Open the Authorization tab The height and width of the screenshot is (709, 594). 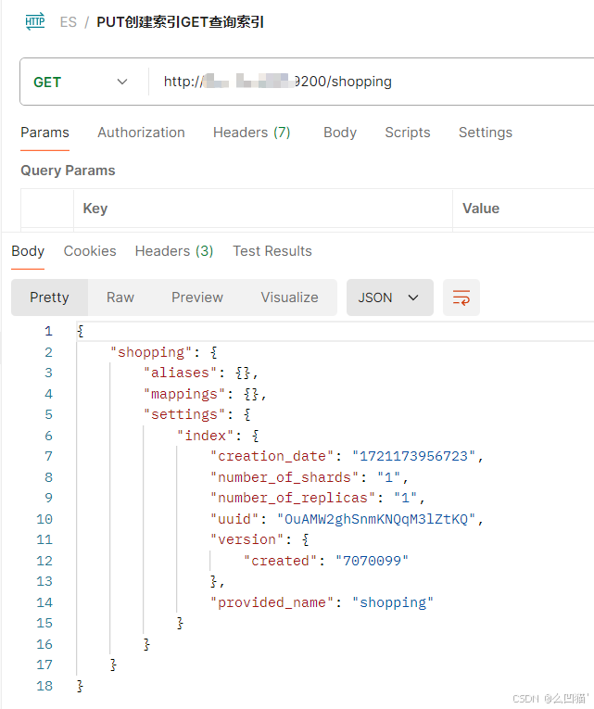pyautogui.click(x=141, y=133)
